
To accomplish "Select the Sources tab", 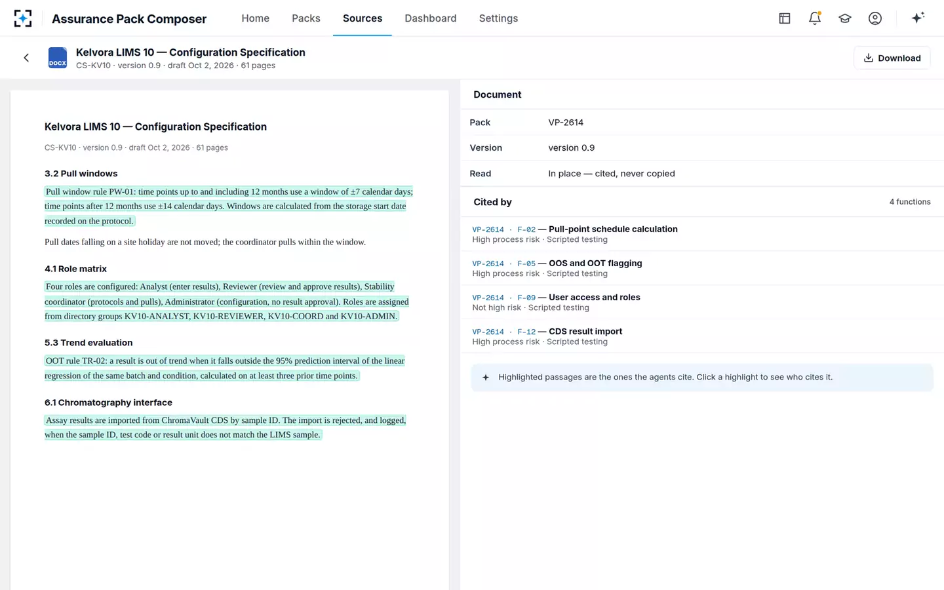I will coord(363,18).
